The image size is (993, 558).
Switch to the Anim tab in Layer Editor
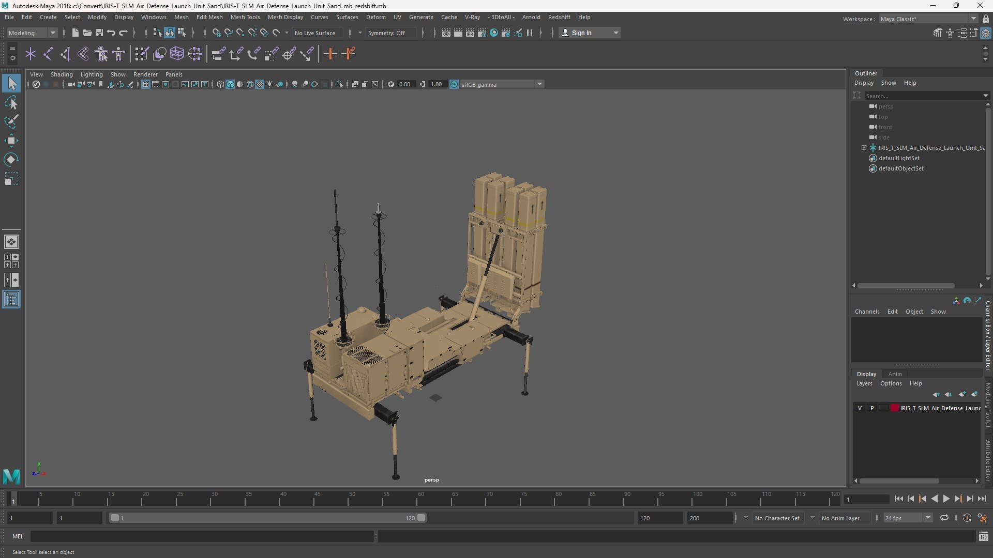(x=895, y=374)
